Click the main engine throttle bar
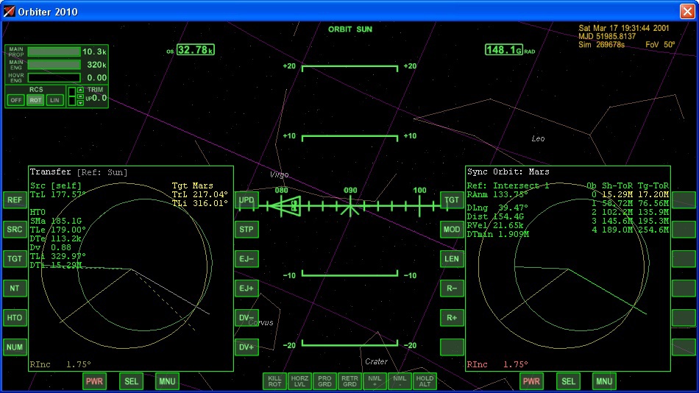Image resolution: width=699 pixels, height=393 pixels. pos(54,65)
